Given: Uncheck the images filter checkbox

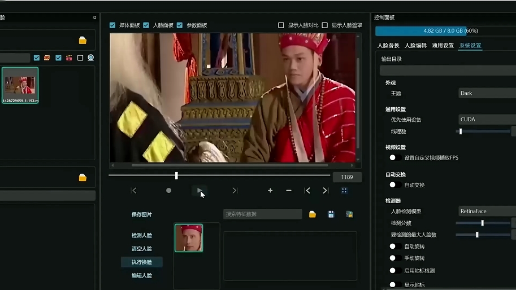Looking at the screenshot, I should [37, 58].
